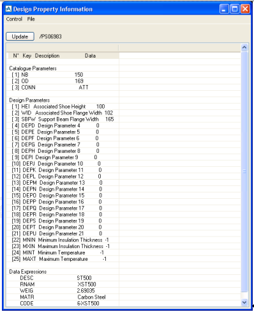Click the vertical scrollbar thumb
The image size is (254, 312).
tap(244, 171)
